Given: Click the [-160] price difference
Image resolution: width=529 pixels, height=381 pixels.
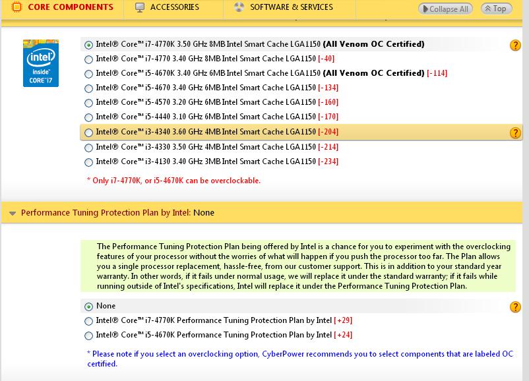Looking at the screenshot, I should pyautogui.click(x=328, y=102).
